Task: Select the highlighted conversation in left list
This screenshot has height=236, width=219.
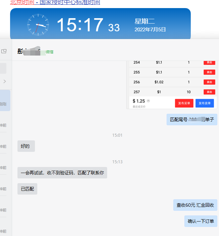Action: [x=5, y=100]
